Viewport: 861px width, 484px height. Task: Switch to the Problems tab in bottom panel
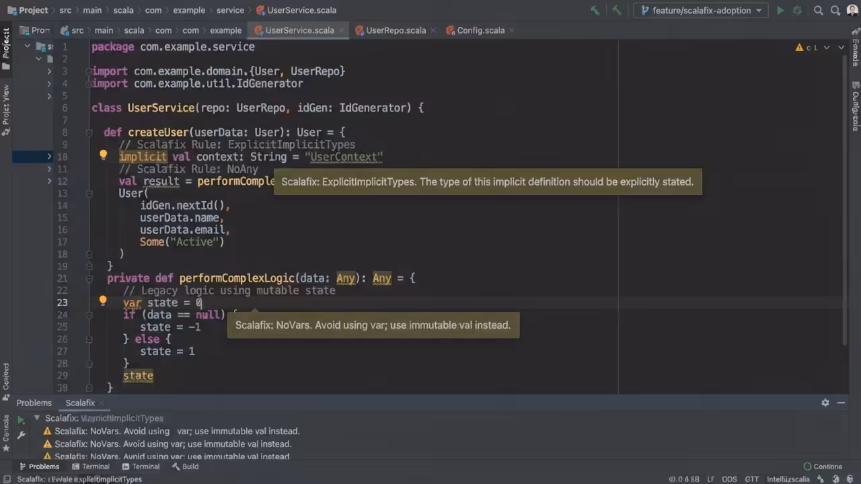click(x=34, y=403)
